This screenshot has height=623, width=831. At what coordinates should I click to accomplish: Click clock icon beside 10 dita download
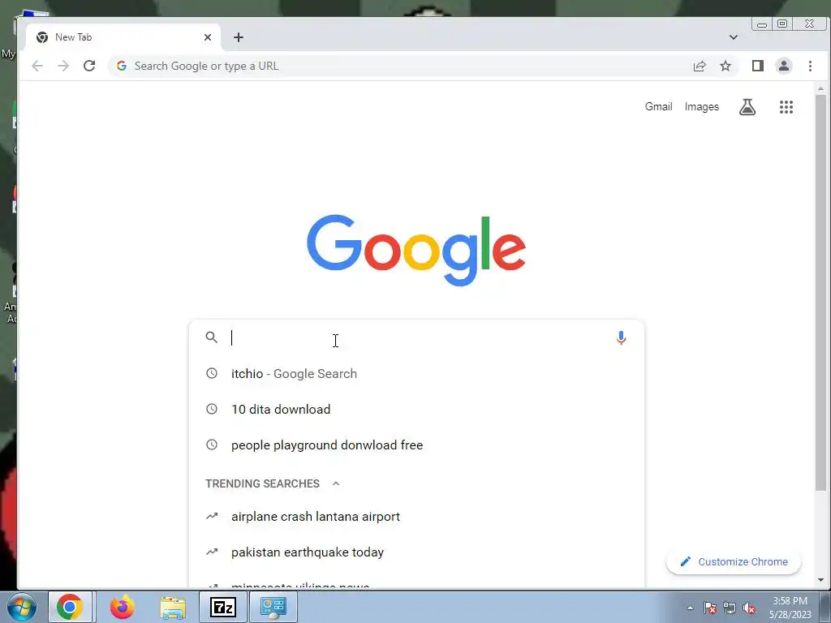tap(212, 409)
